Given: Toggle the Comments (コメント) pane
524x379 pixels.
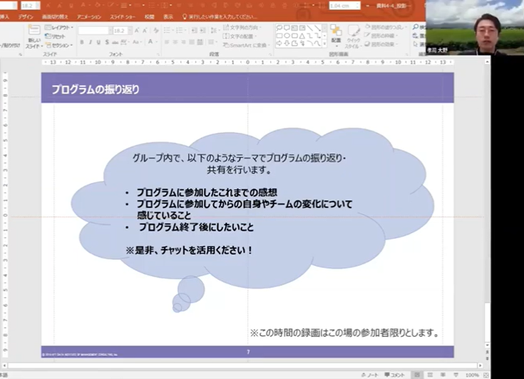Looking at the screenshot, I should point(394,375).
